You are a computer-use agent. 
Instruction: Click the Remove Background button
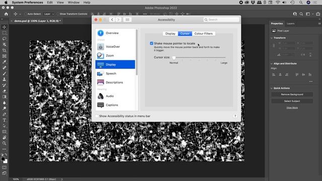(x=292, y=95)
